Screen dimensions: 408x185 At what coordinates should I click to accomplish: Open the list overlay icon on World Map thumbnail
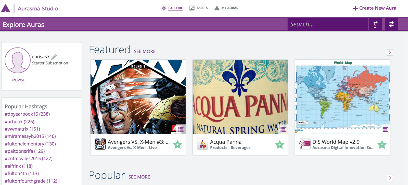[x=385, y=129]
